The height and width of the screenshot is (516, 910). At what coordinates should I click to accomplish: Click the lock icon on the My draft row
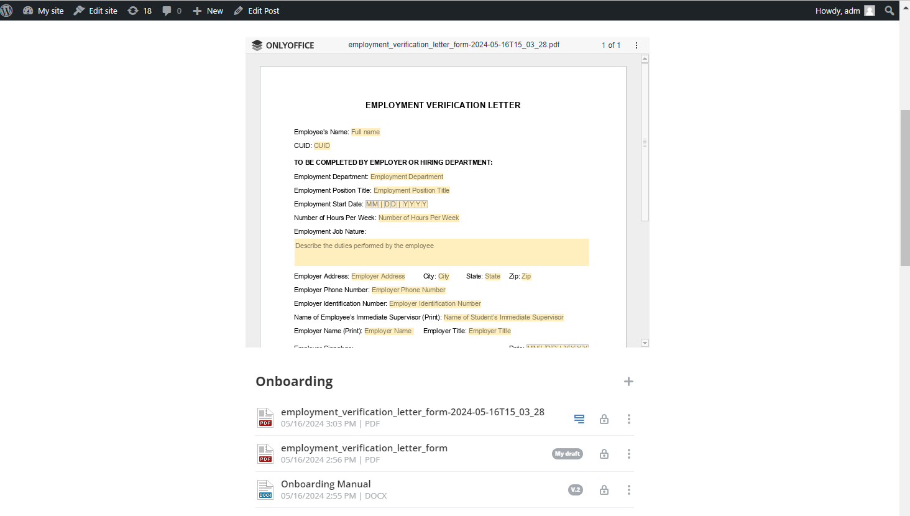tap(604, 454)
